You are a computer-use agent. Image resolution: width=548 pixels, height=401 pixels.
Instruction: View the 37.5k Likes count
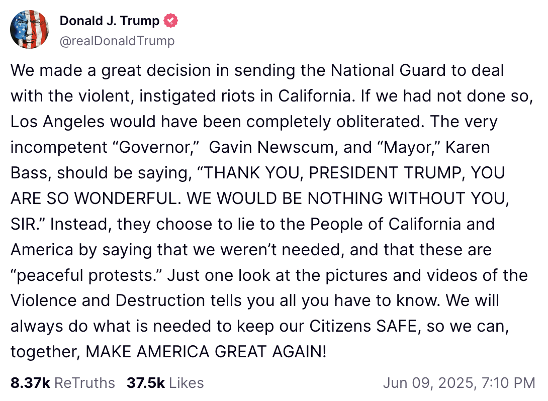pos(145,383)
